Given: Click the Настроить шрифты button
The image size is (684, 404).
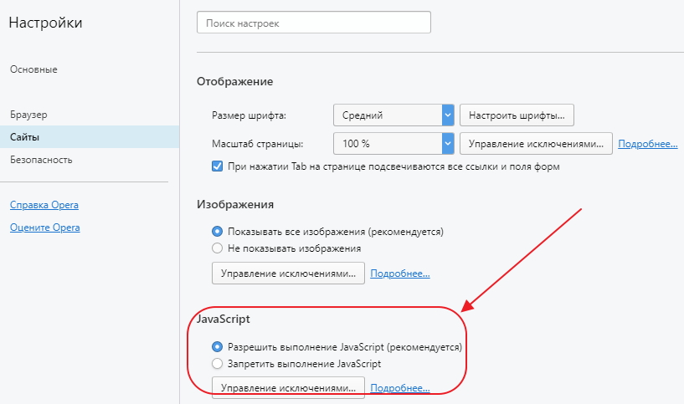Looking at the screenshot, I should coord(517,115).
